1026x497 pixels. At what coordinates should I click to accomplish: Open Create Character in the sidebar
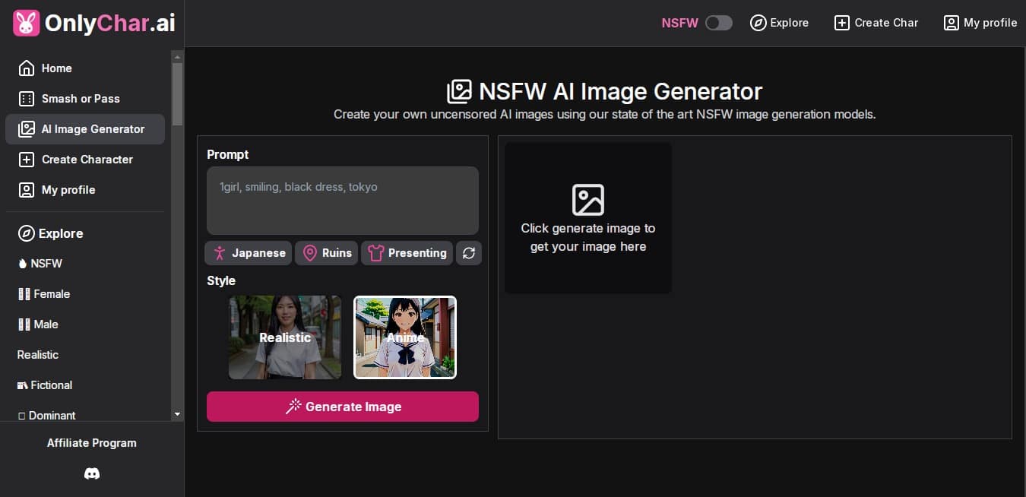click(85, 160)
